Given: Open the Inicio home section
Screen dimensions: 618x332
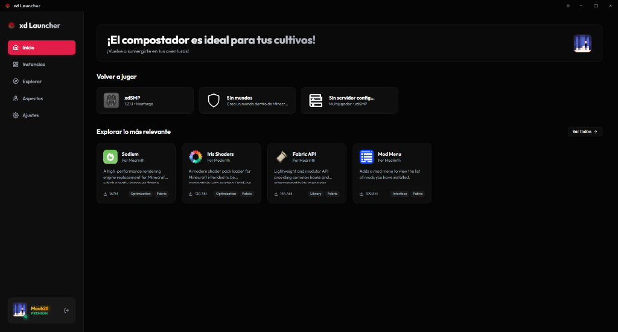Looking at the screenshot, I should pyautogui.click(x=42, y=47).
